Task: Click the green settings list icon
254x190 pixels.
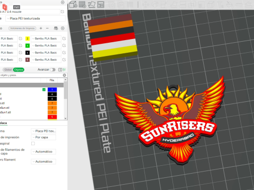Action: [65, 70]
